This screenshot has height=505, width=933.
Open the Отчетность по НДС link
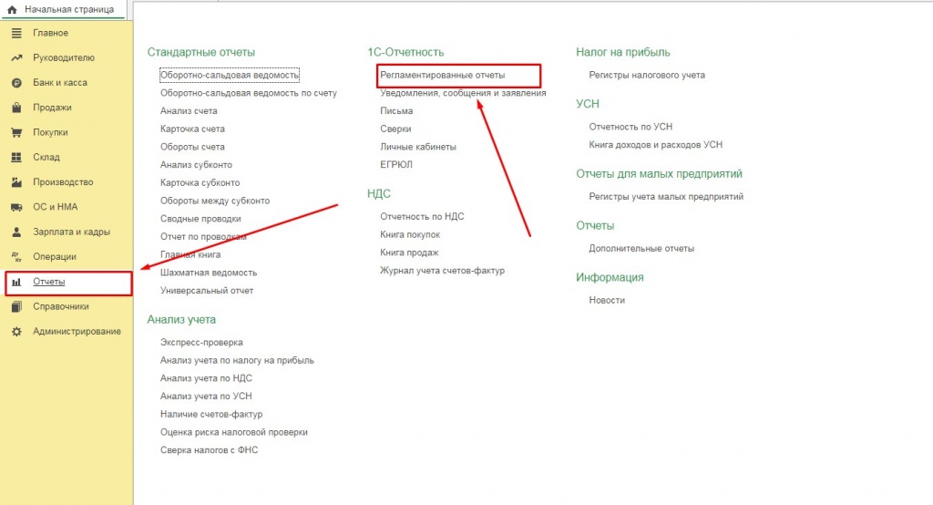(422, 217)
